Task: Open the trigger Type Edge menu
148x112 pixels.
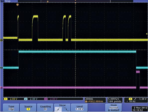Action: point(11,108)
